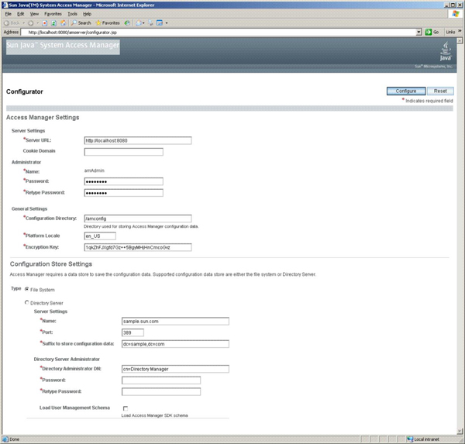The image size is (465, 444).
Task: Click the Load Access Manager SDK schema text
Action: (x=154, y=415)
